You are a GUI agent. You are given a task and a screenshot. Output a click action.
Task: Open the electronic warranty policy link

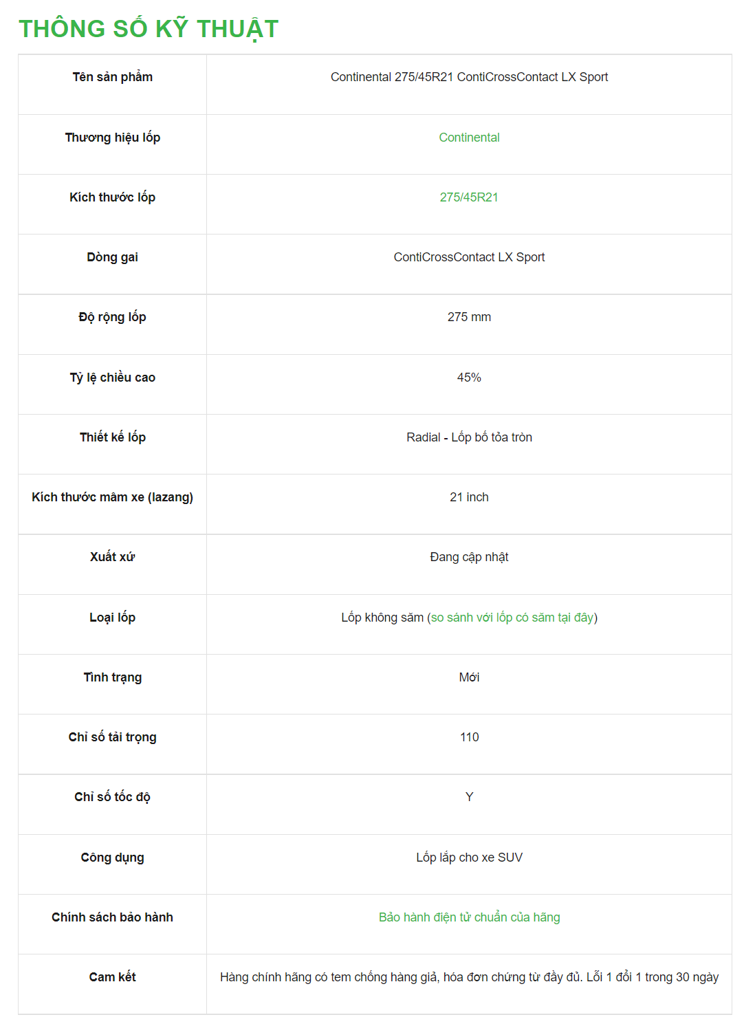click(x=469, y=917)
